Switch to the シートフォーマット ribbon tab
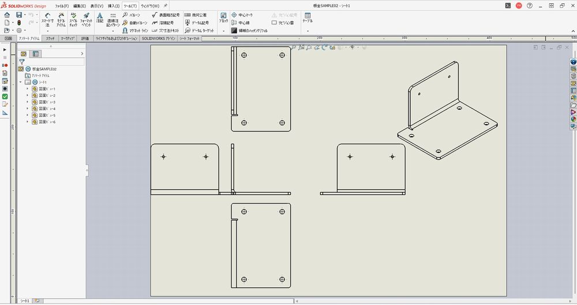The height and width of the screenshot is (305, 577). coord(189,38)
